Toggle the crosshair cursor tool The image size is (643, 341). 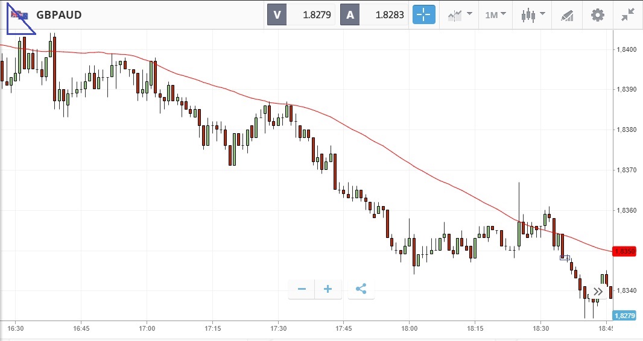(x=424, y=15)
